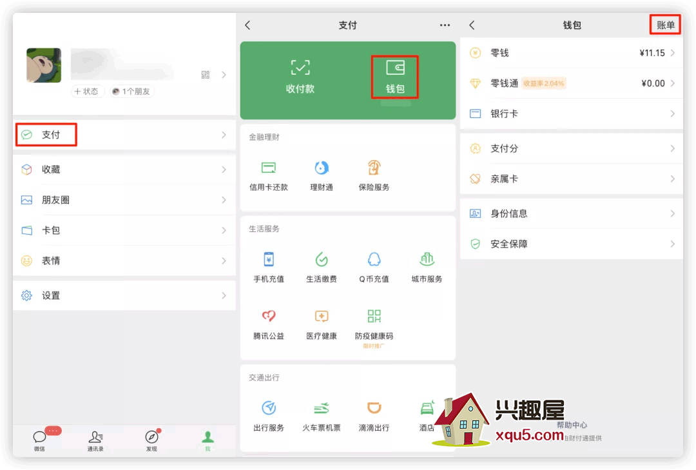The width and height of the screenshot is (696, 470).
Task: Click the 金融理财 section heading
Action: coord(264,137)
